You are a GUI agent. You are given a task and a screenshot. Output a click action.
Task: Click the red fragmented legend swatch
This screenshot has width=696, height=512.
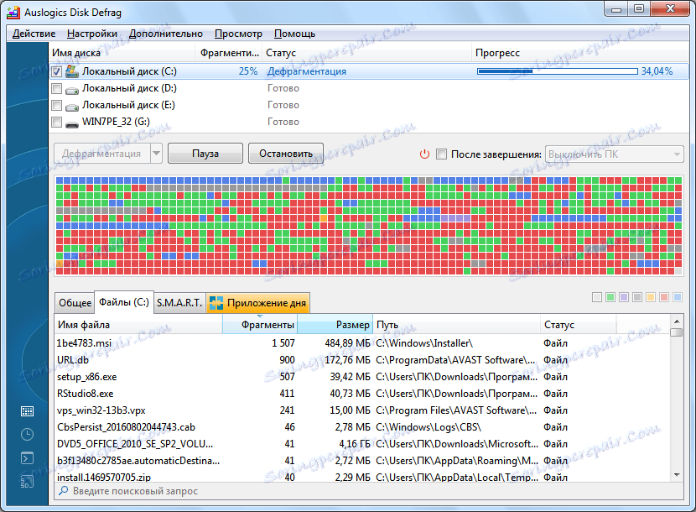tap(664, 297)
